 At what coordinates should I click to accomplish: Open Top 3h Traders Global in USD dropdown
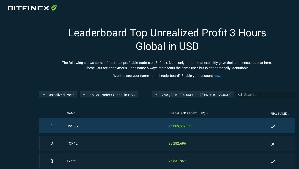coord(109,95)
